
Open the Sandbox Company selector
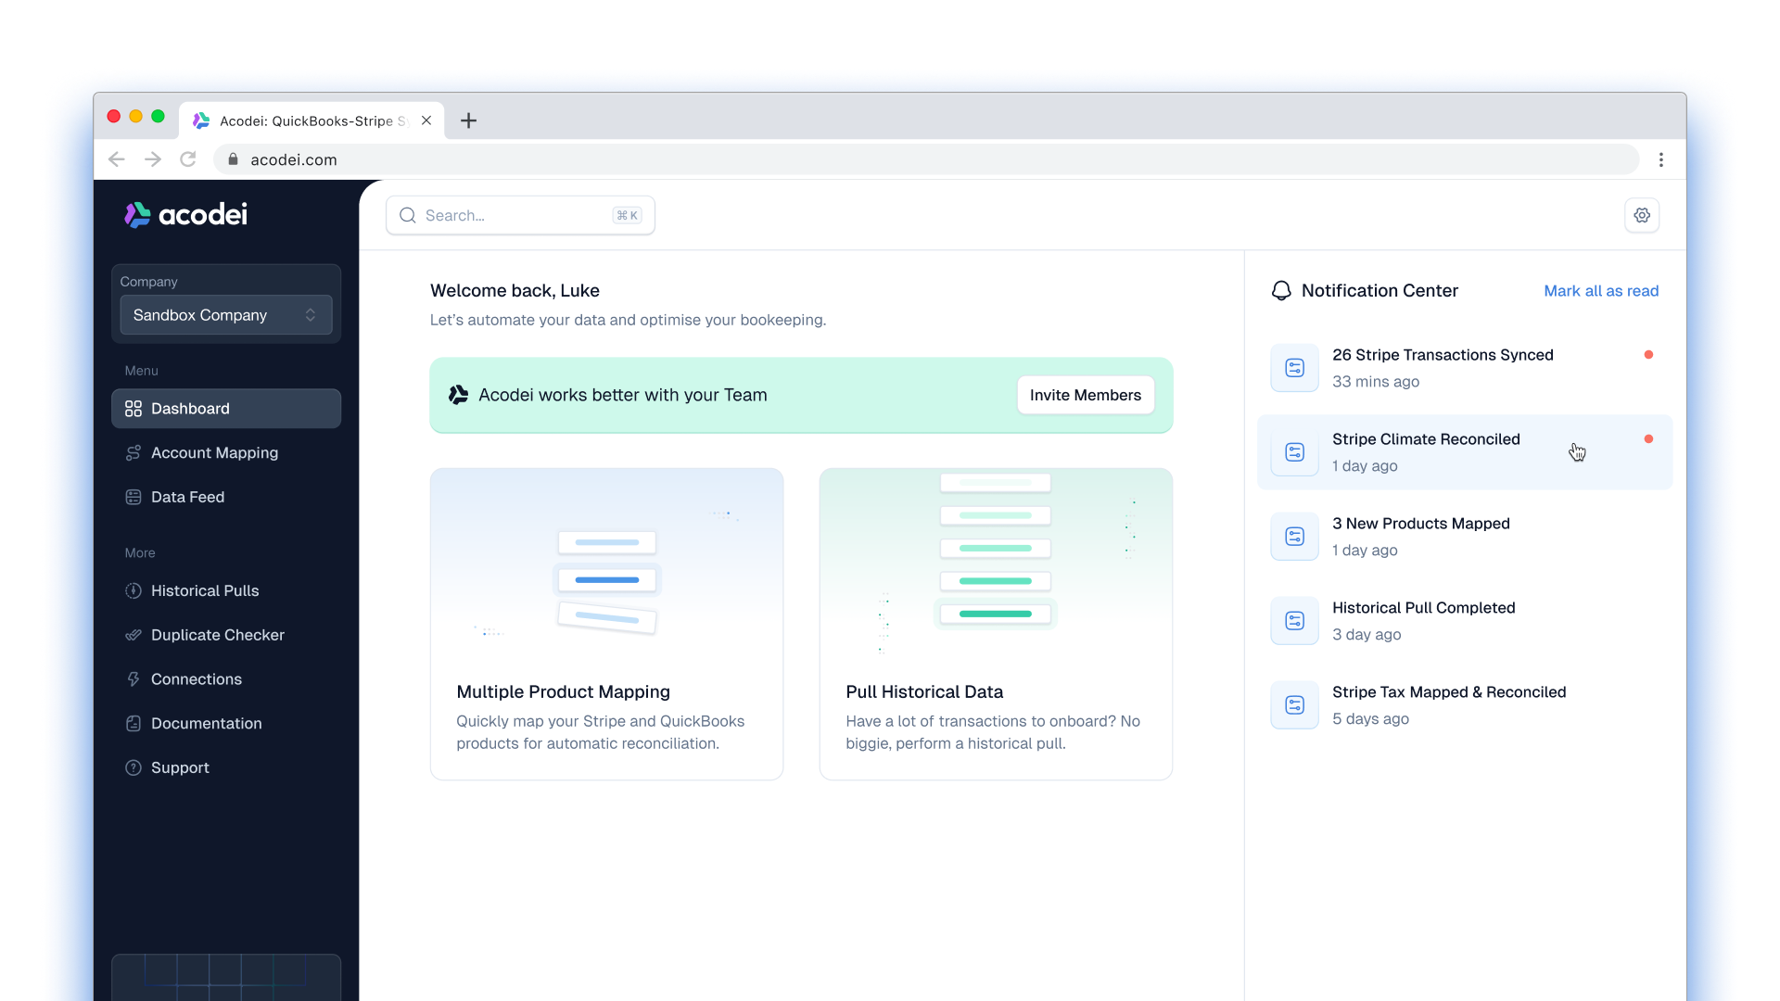point(225,315)
